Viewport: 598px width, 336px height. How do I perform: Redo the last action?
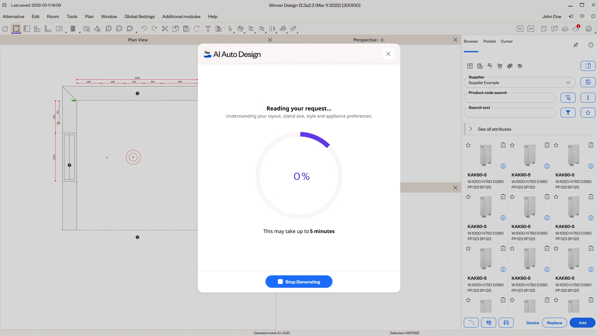[154, 29]
